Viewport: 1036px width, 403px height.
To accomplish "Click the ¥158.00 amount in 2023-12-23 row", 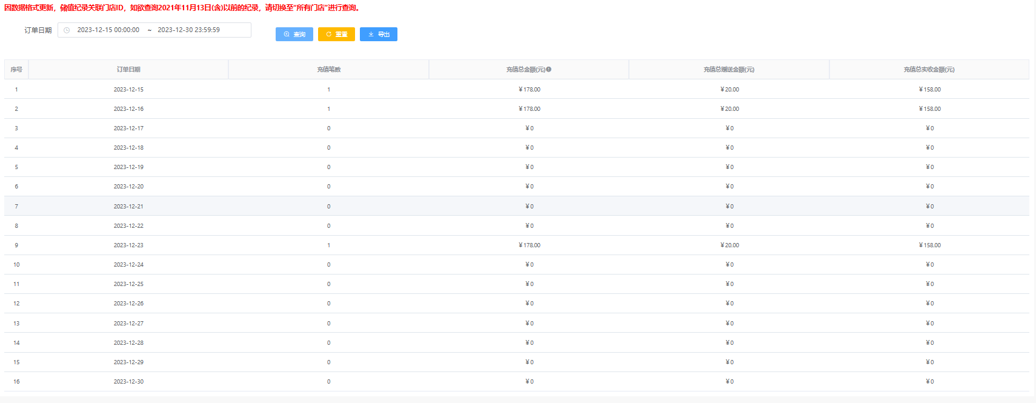I will (x=929, y=245).
